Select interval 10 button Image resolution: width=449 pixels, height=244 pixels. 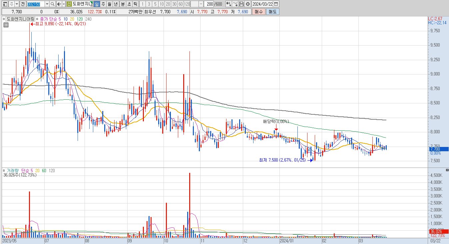tap(162, 4)
